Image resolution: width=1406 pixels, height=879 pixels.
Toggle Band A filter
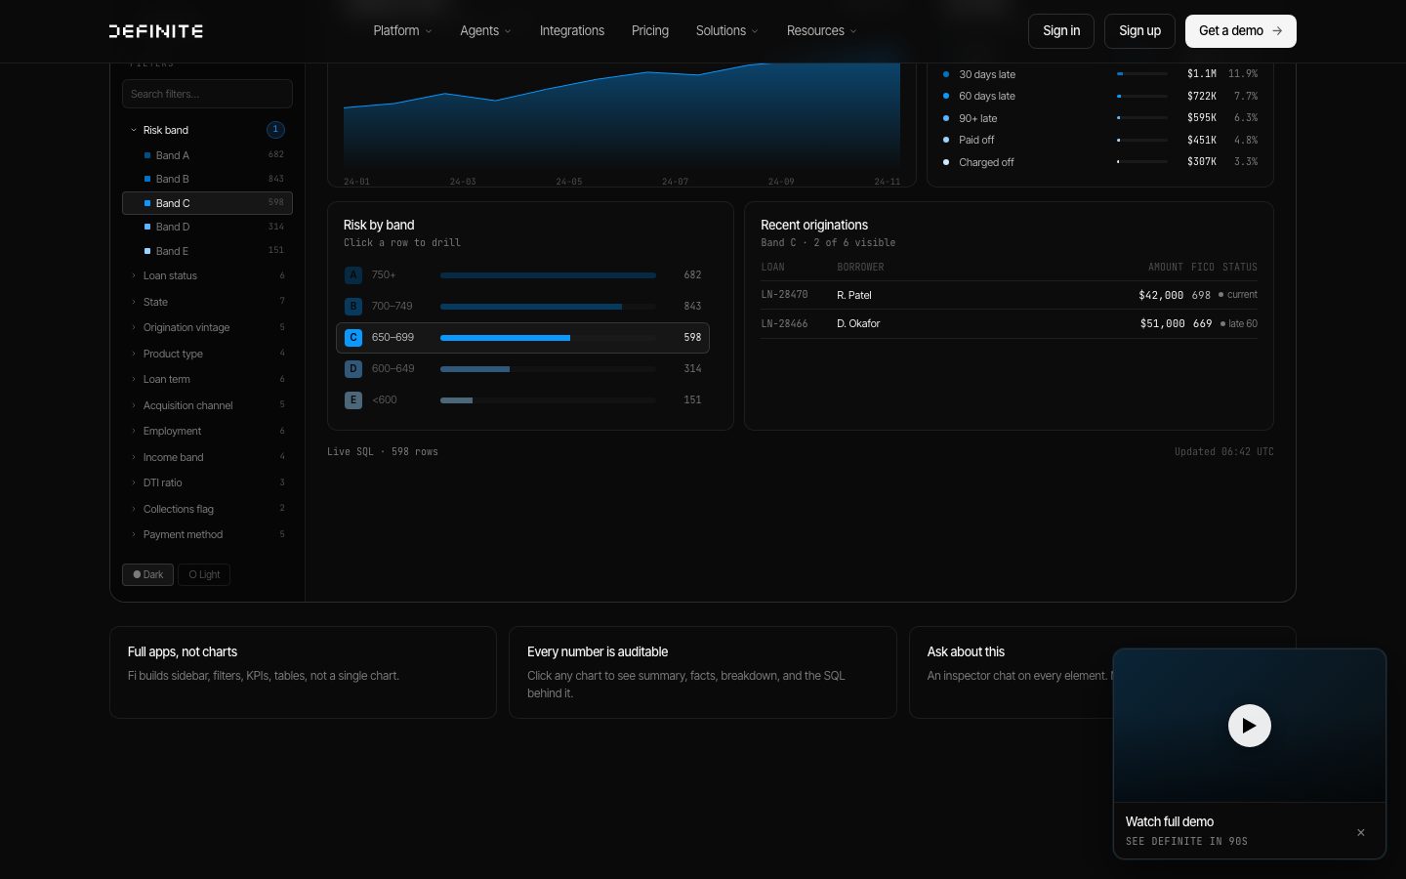point(207,155)
